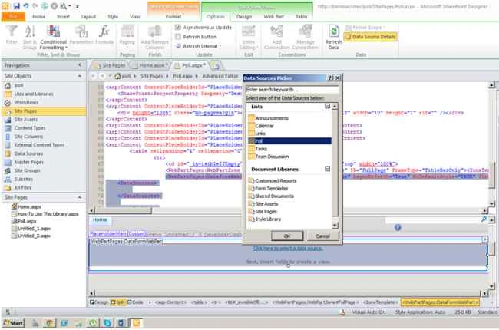Click Manage Connections icon
The height and width of the screenshot is (330, 499).
point(306,37)
